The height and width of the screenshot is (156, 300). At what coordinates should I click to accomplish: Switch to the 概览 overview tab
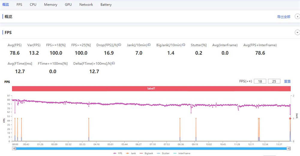point(5,4)
